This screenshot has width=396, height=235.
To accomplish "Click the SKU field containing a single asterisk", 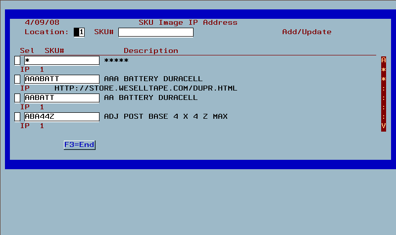I will [61, 60].
